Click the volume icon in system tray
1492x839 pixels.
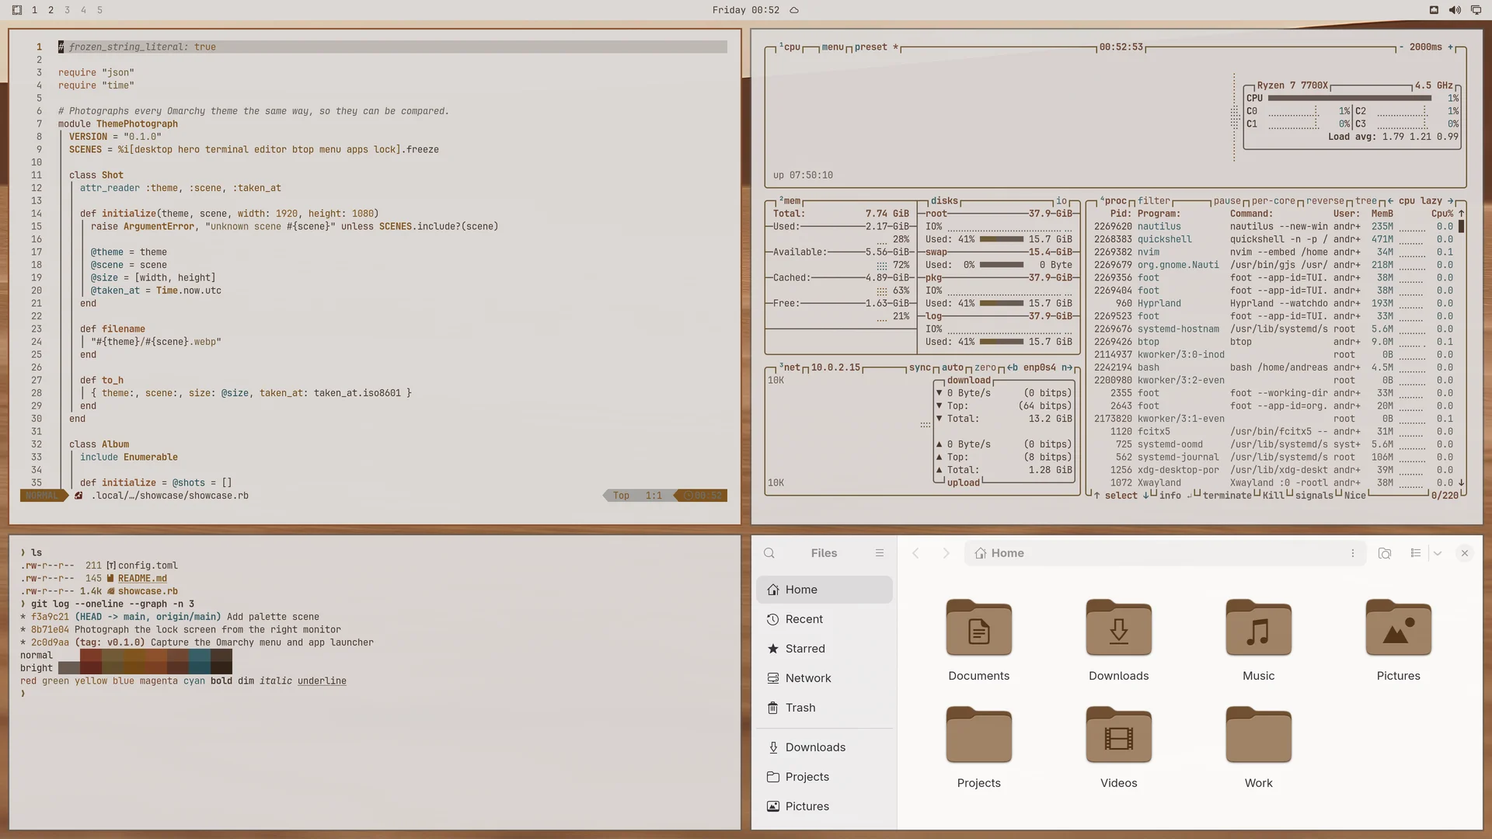pyautogui.click(x=1455, y=10)
